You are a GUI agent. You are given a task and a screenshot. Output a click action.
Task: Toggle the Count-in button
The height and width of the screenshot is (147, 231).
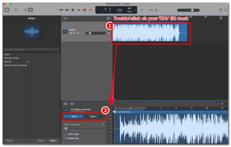pos(151,10)
